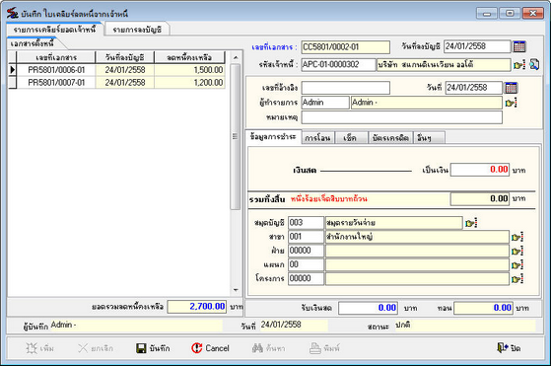The width and height of the screenshot is (551, 366).
Task: Click the document list scroll up arrow
Action: [236, 57]
